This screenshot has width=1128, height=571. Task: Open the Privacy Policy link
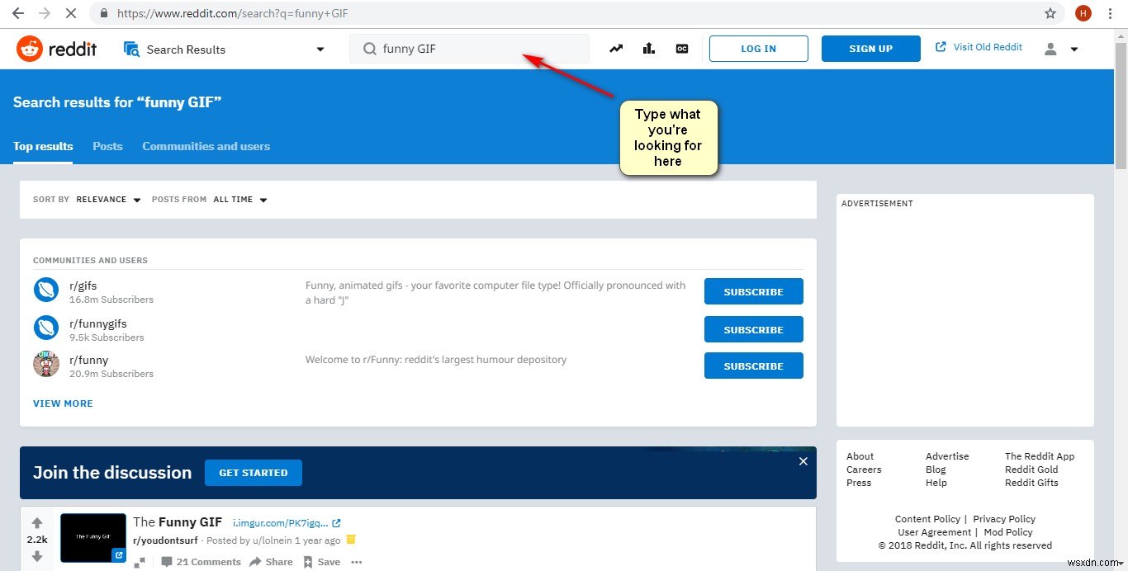pos(1004,519)
